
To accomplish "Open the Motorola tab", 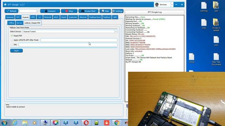I will click(48, 17).
